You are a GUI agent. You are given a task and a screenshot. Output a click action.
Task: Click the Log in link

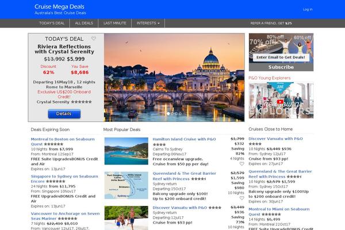(x=308, y=9)
